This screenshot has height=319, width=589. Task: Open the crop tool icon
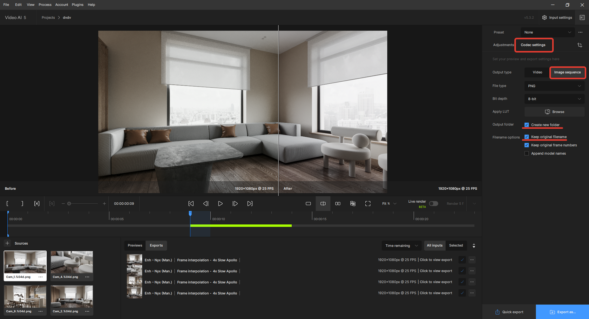(580, 45)
